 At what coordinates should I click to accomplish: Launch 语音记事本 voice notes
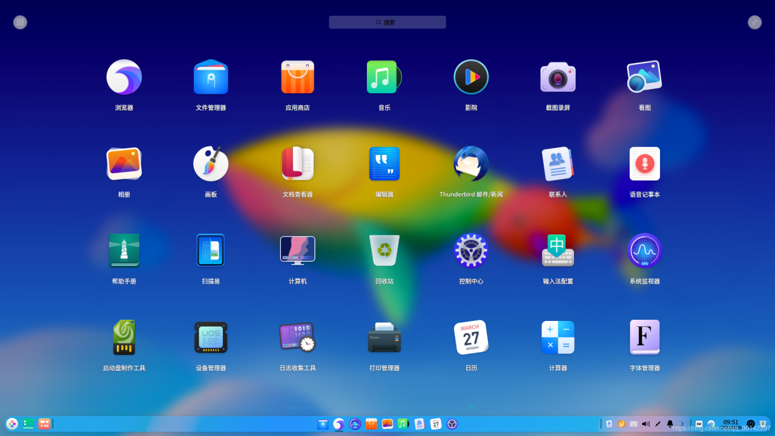tap(644, 163)
